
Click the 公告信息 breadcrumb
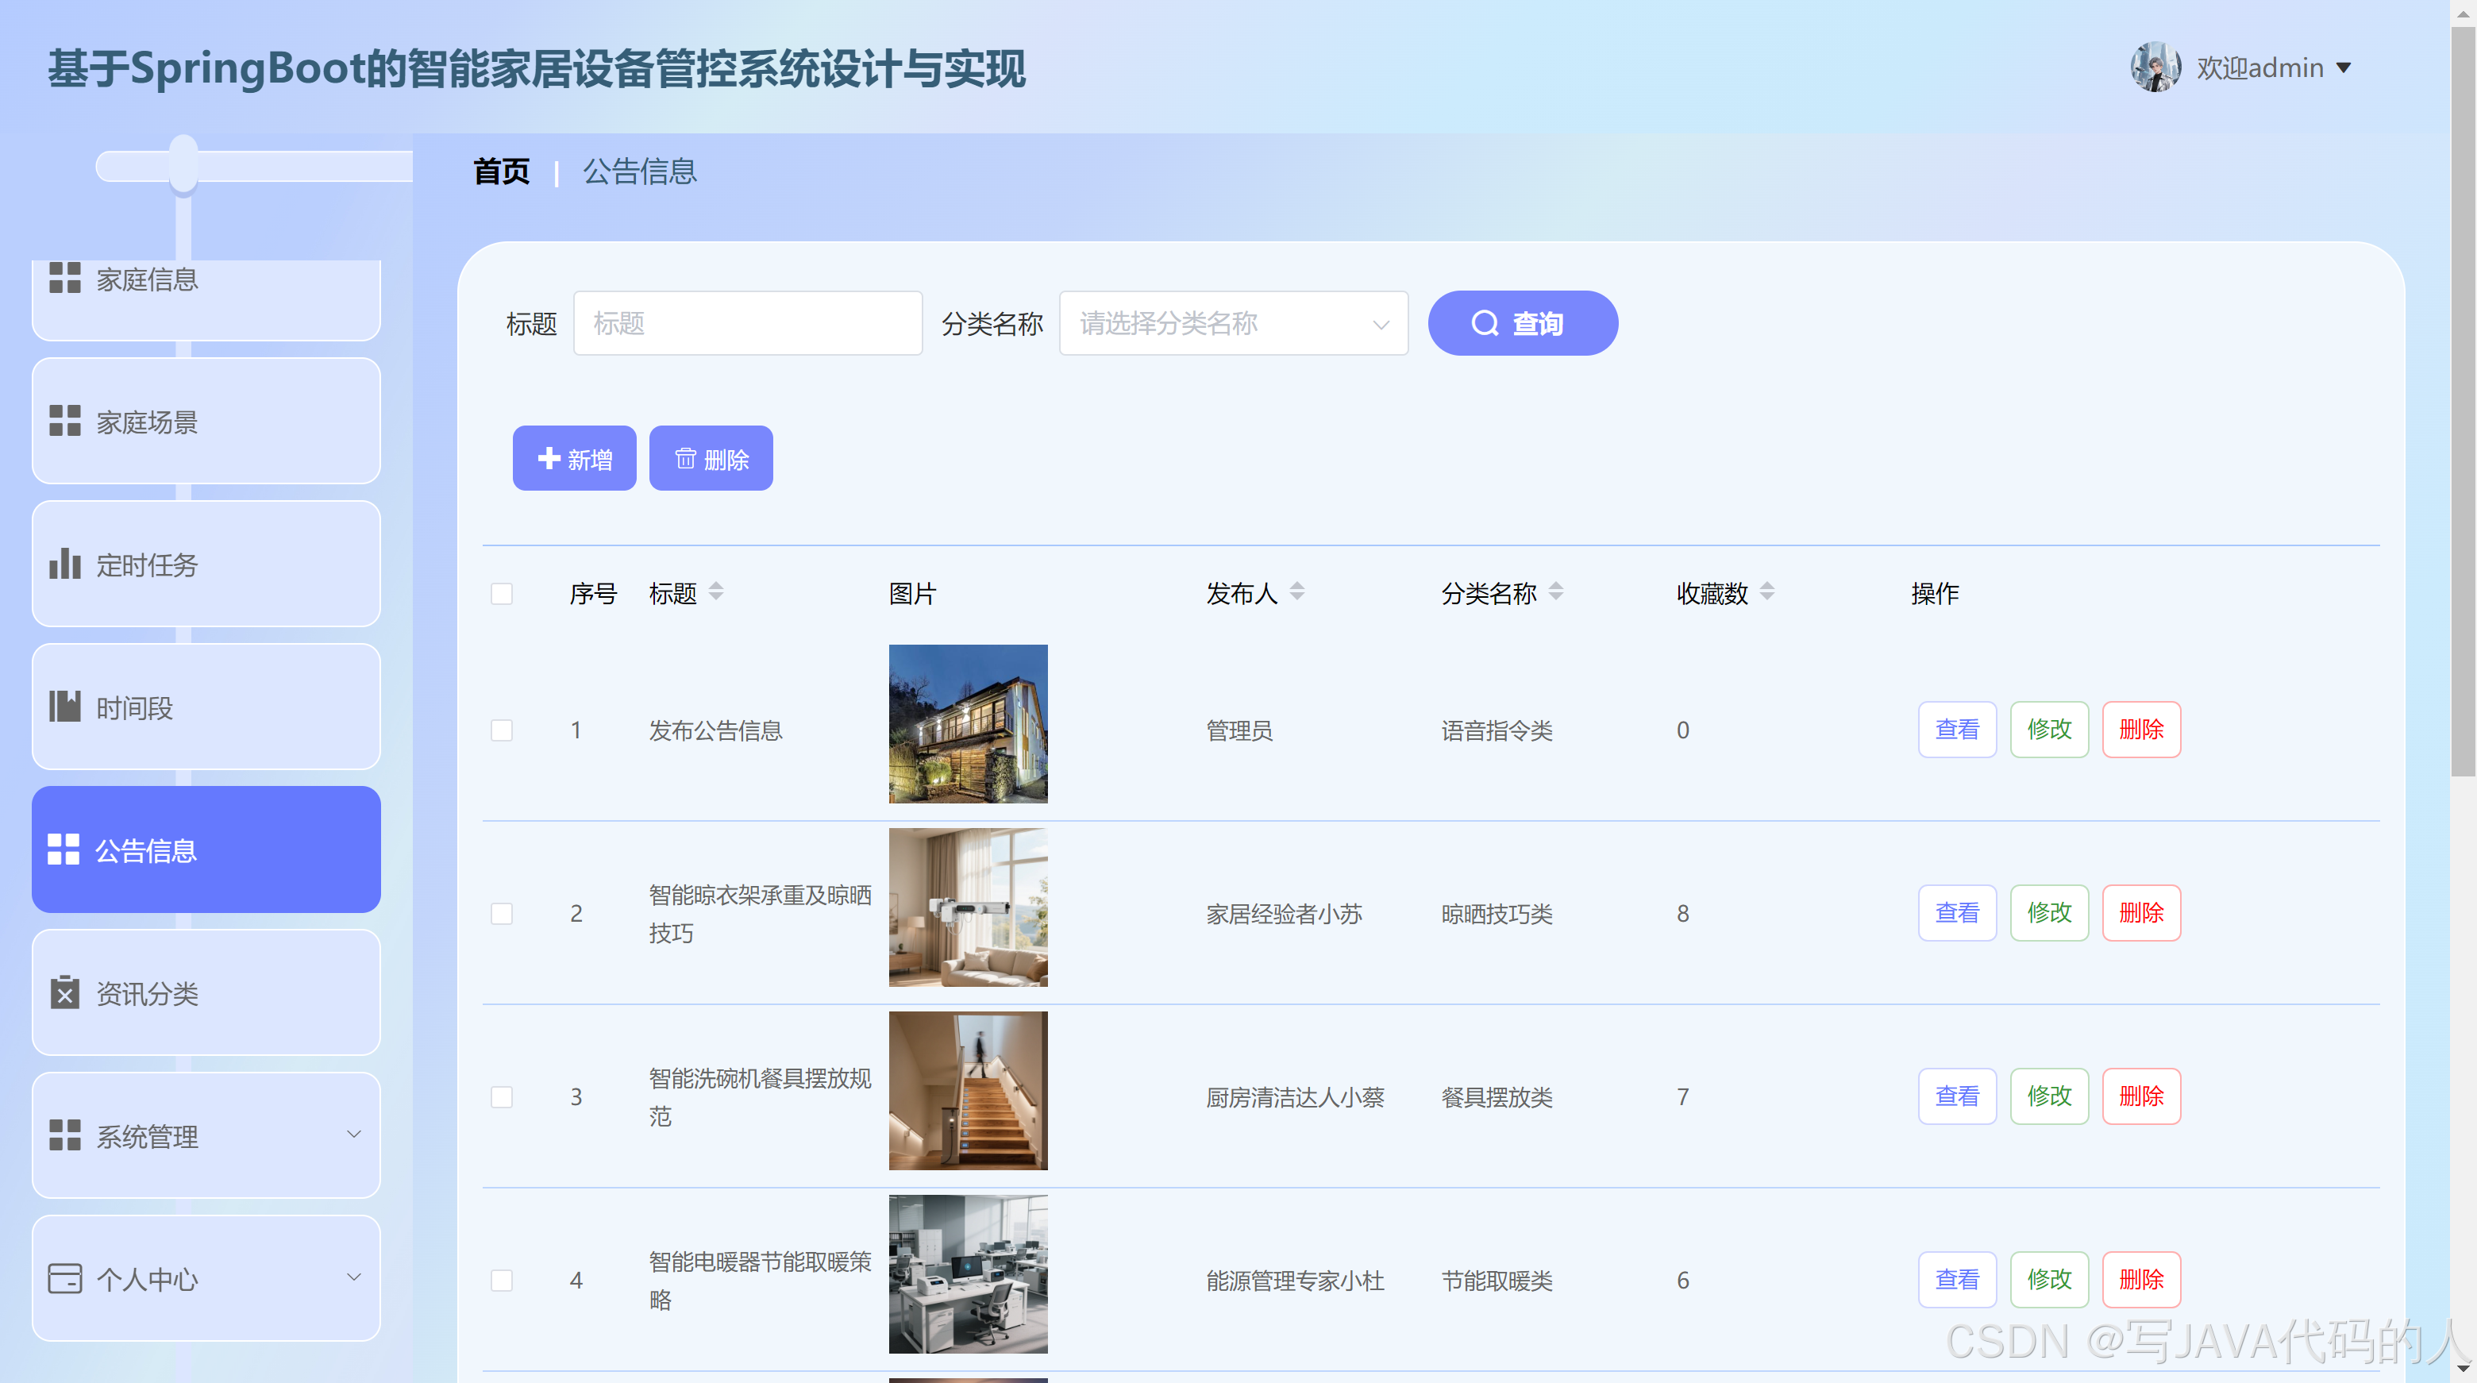click(x=639, y=171)
